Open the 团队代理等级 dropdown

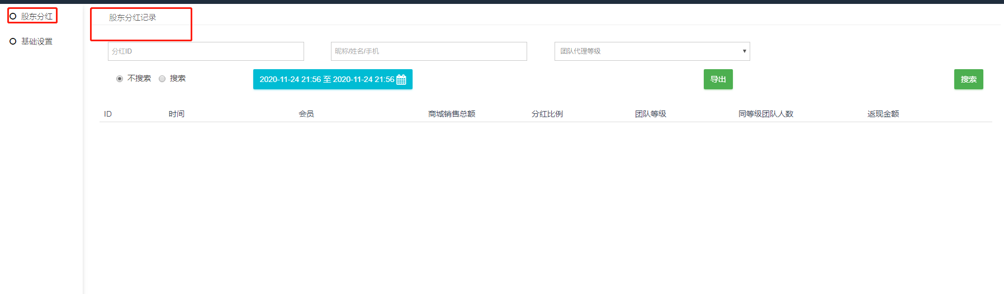pos(652,51)
